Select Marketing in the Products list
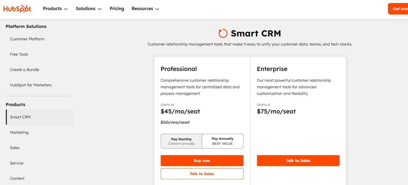The image size is (408, 185). [x=19, y=132]
